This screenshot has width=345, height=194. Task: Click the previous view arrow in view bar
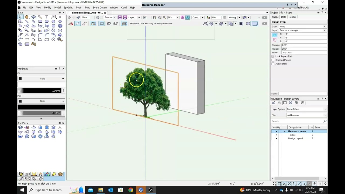[70, 18]
